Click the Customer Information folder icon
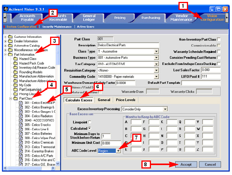The height and width of the screenshot is (175, 232). point(10,37)
